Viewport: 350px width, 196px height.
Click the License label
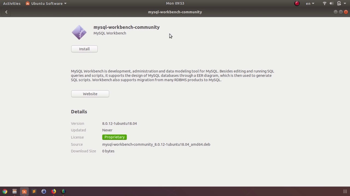(x=77, y=137)
